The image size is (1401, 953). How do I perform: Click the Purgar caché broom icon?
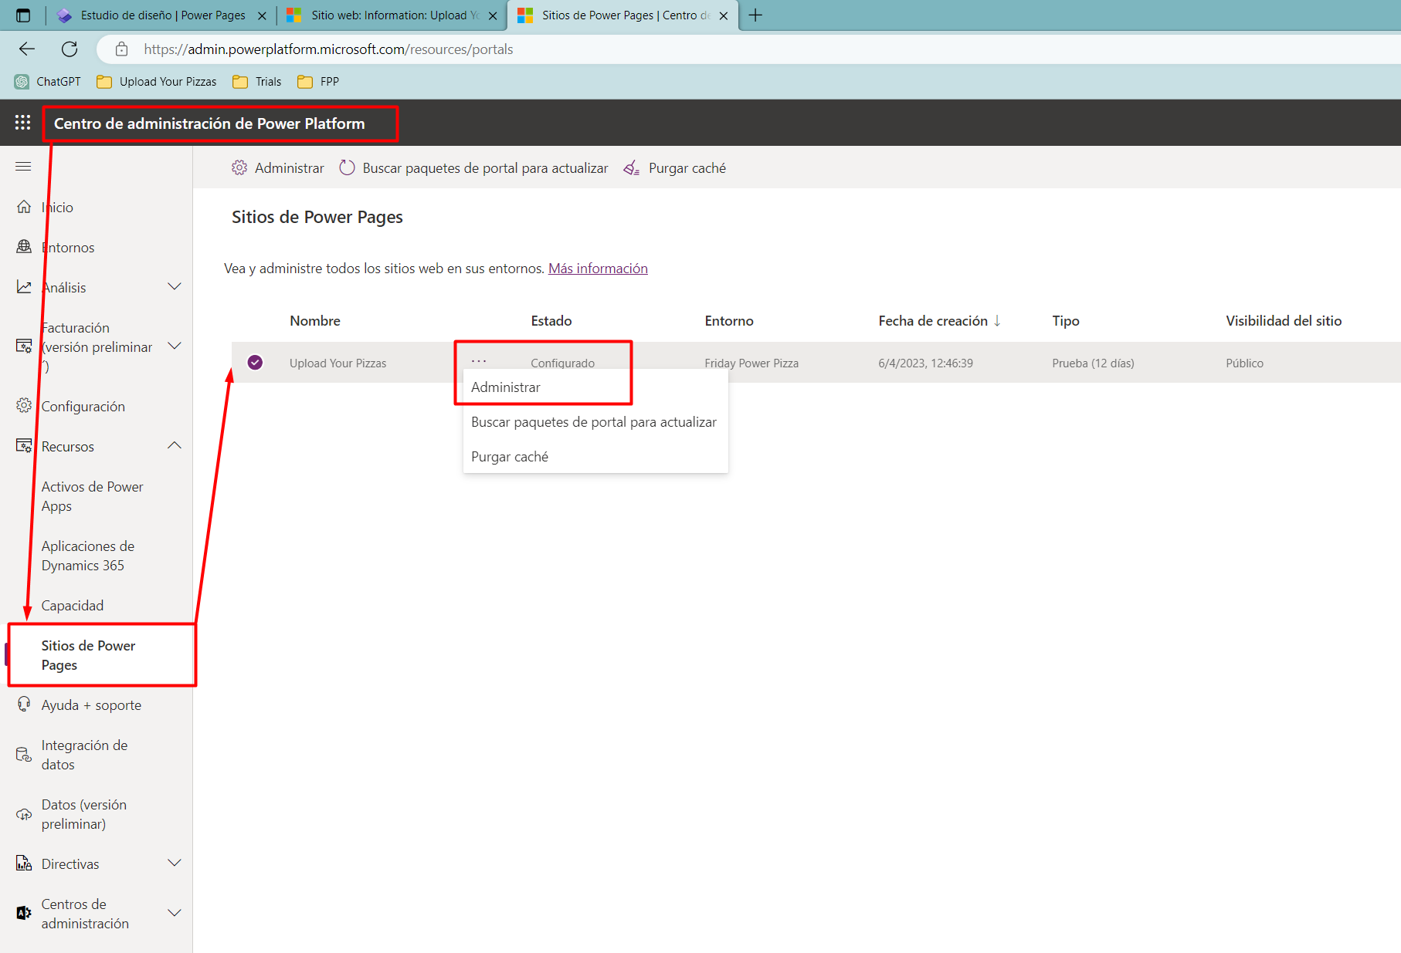pos(632,167)
